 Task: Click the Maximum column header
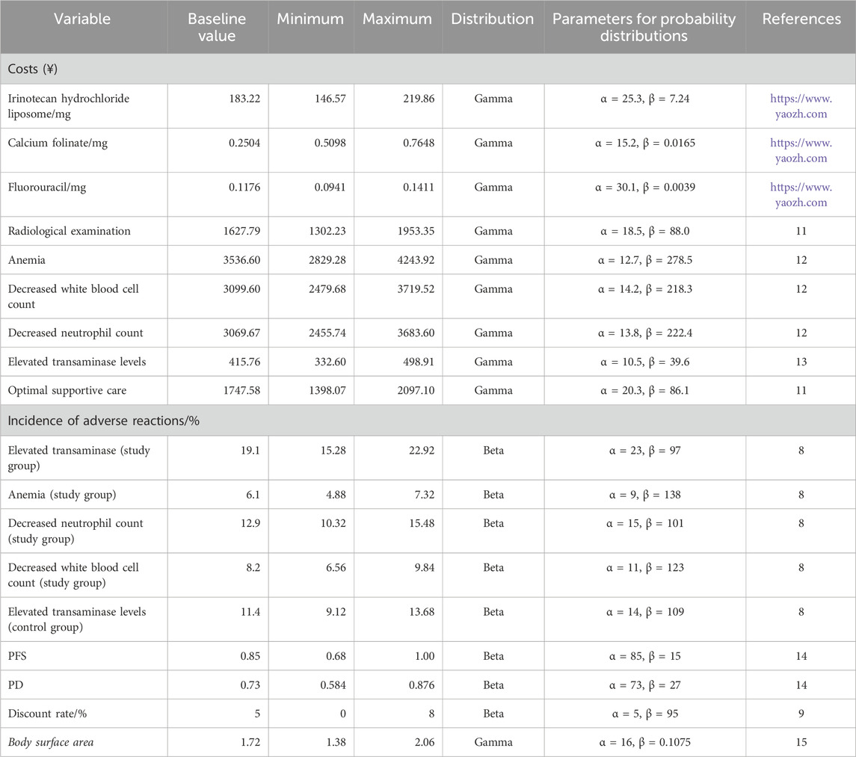tap(397, 19)
